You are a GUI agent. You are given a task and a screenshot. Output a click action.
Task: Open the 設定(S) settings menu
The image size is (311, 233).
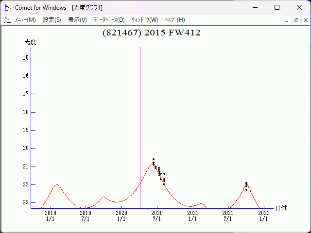pyautogui.click(x=52, y=20)
